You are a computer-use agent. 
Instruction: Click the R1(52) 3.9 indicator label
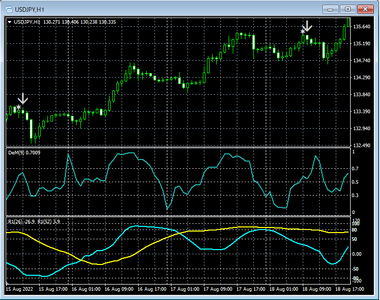48,221
